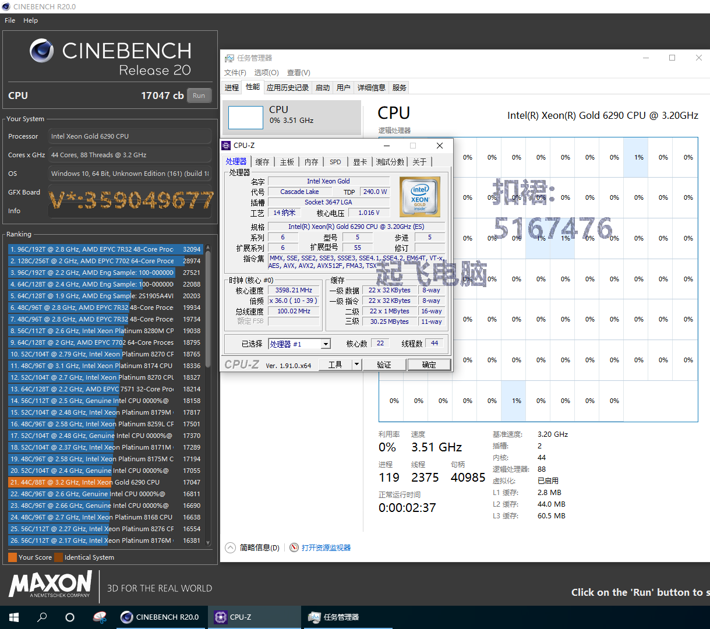Select CPU-Z 显卡 tab
The width and height of the screenshot is (710, 629).
[360, 162]
